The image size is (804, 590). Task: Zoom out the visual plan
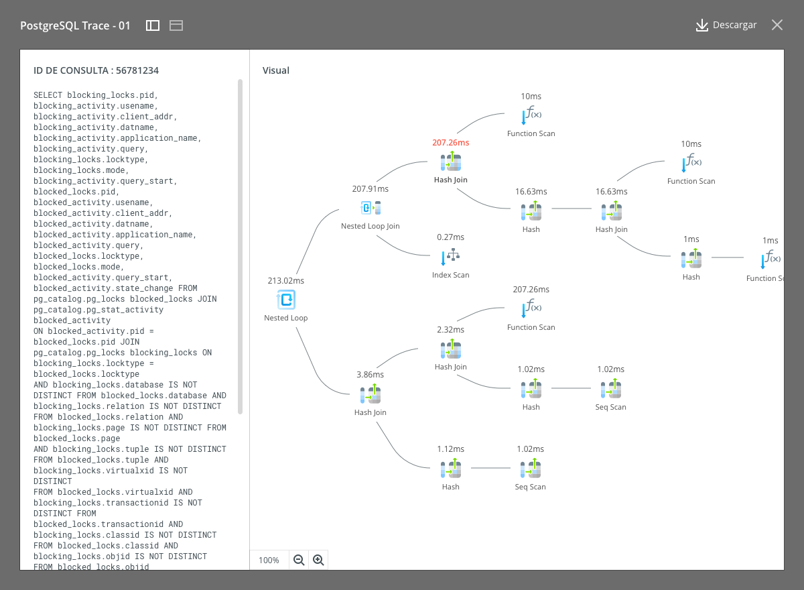pyautogui.click(x=299, y=560)
